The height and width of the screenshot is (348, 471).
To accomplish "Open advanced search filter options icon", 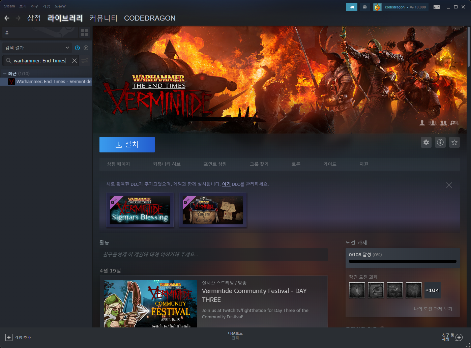I will pyautogui.click(x=85, y=61).
